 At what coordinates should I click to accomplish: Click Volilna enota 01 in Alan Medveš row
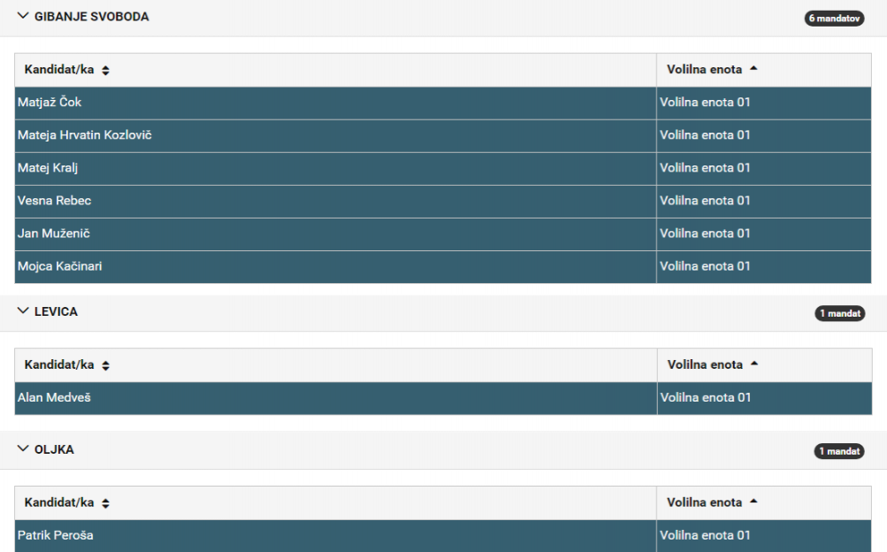(x=706, y=397)
